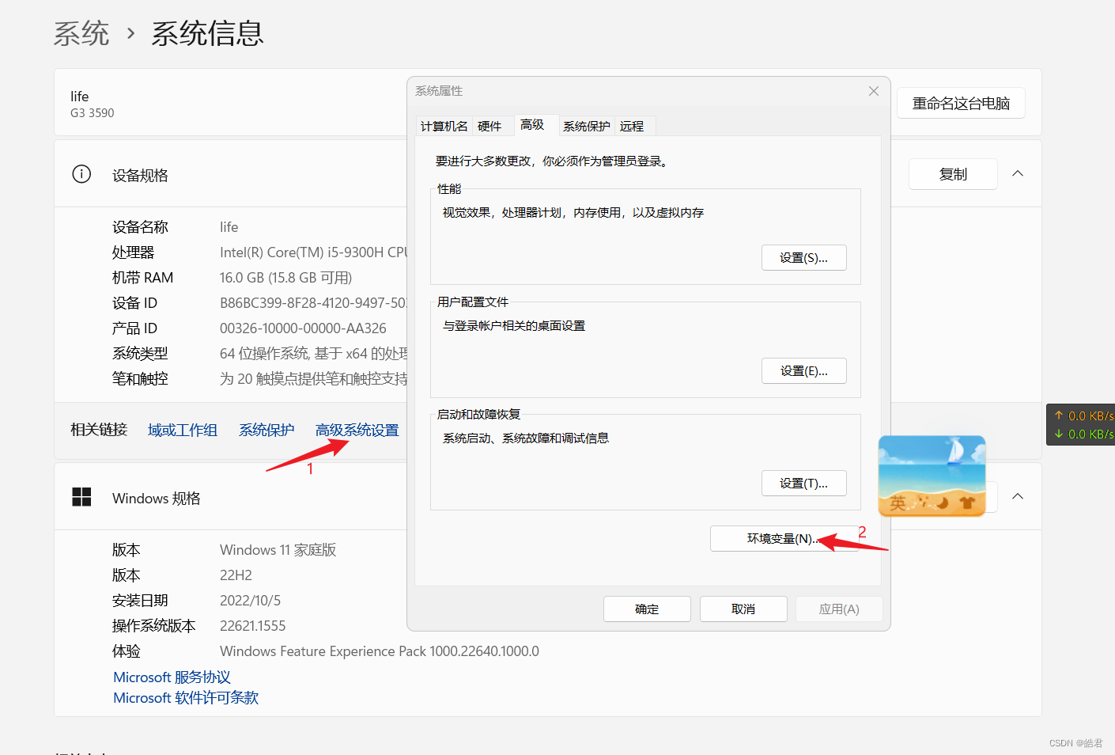
Task: Click the upload speed 0.0 KB/s indicator
Action: pos(1083,415)
